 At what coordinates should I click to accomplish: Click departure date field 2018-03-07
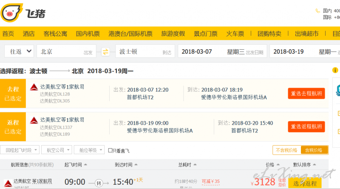[223, 51]
